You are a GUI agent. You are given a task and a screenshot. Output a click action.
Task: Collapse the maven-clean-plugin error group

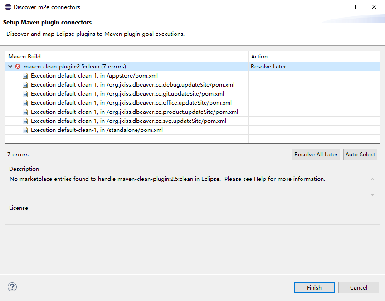[x=10, y=66]
